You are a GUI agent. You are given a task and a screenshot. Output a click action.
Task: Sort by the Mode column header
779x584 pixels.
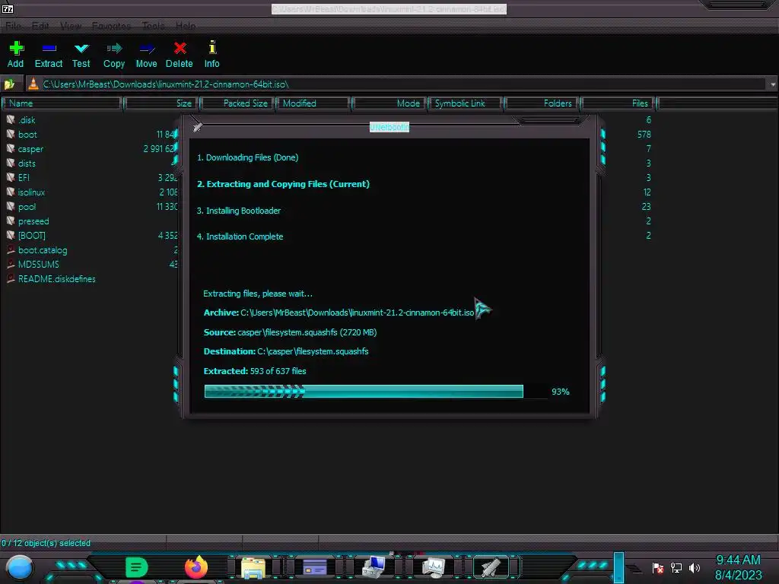click(x=390, y=103)
